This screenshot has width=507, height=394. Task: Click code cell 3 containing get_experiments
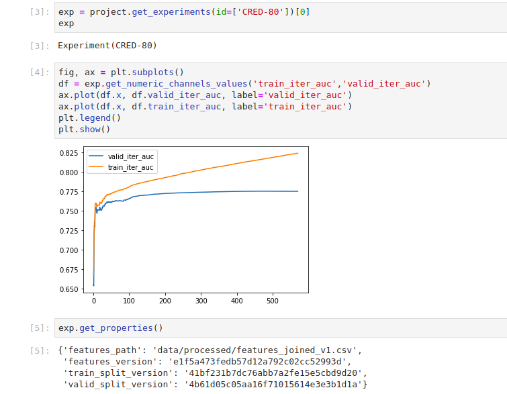click(281, 17)
